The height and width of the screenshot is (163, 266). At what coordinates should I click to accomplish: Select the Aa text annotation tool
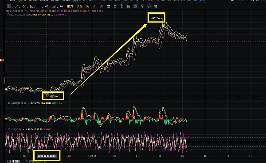(62, 6)
